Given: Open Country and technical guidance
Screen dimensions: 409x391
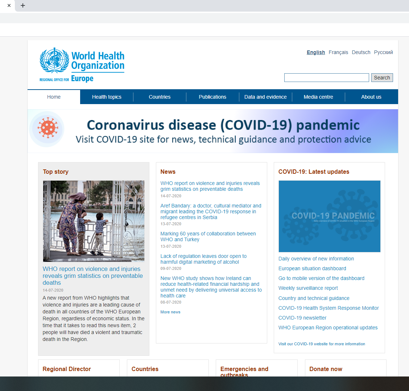Looking at the screenshot, I should click(314, 298).
